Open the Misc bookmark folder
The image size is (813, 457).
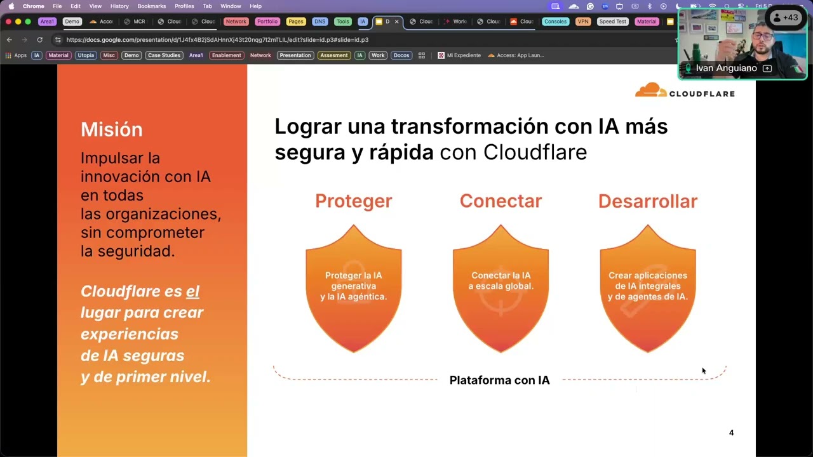[x=109, y=55]
